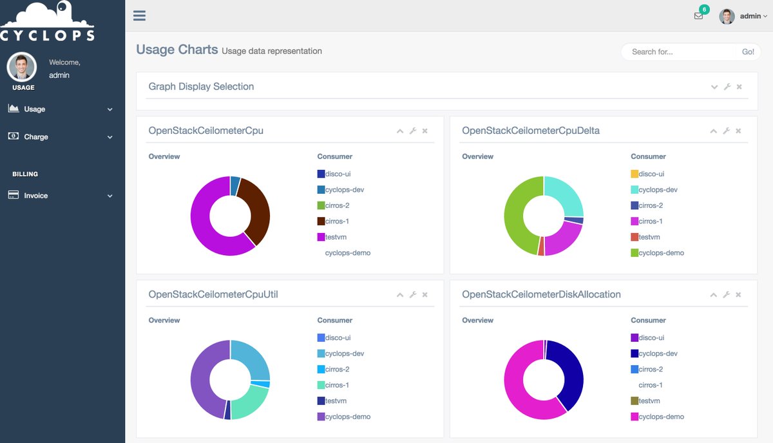Screen dimensions: 773x443
Task: Collapse the OpenStackCeilometerCpuUtil panel
Action: pyautogui.click(x=400, y=295)
